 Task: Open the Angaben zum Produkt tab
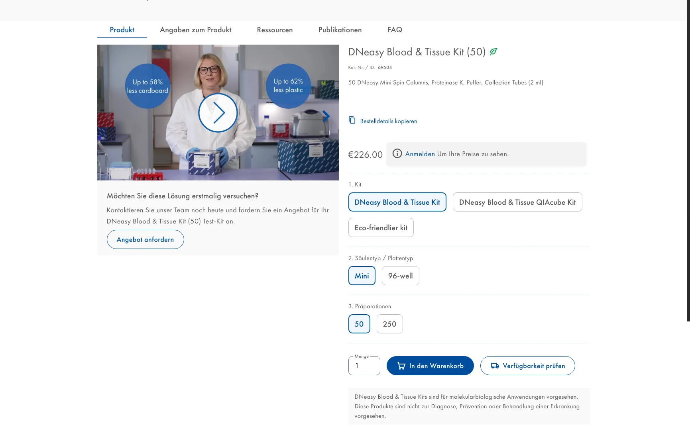tap(196, 30)
